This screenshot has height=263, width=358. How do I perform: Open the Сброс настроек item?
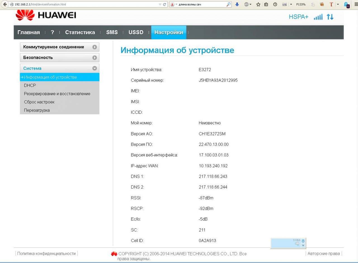coord(39,102)
